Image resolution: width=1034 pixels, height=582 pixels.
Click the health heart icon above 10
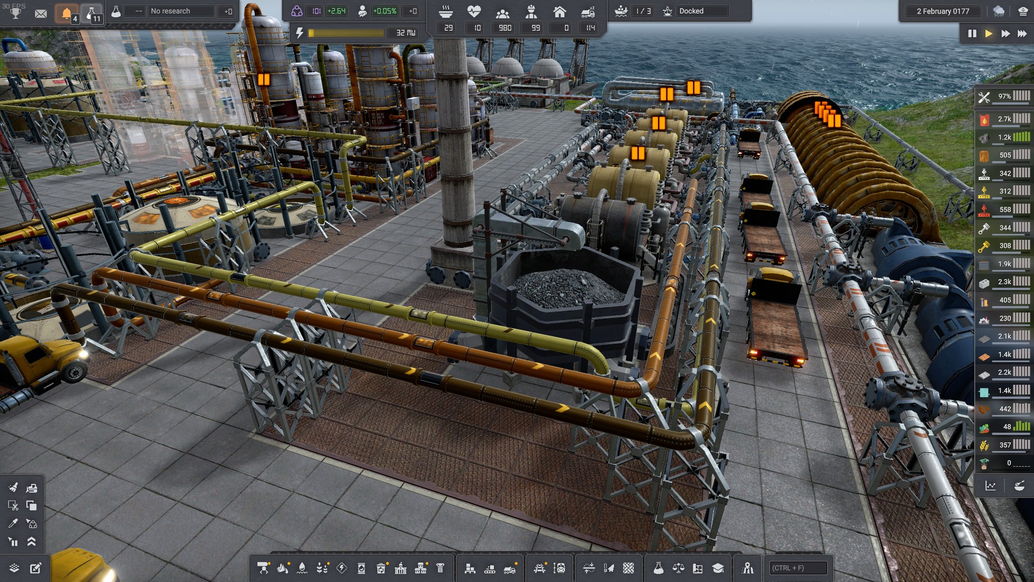click(x=474, y=11)
